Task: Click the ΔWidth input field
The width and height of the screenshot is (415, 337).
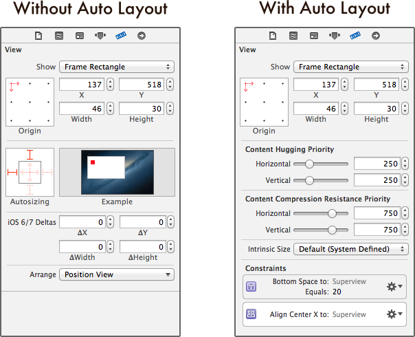Action: coord(81,246)
